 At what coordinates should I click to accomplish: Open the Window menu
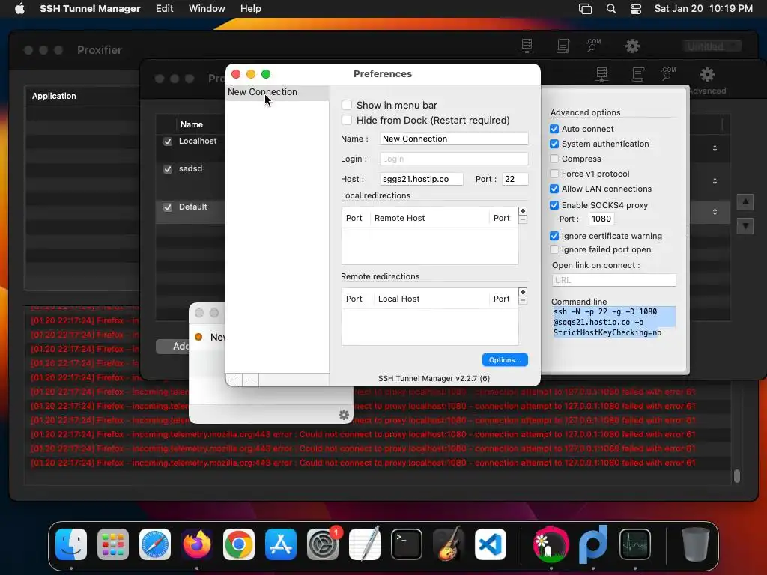[x=207, y=8]
